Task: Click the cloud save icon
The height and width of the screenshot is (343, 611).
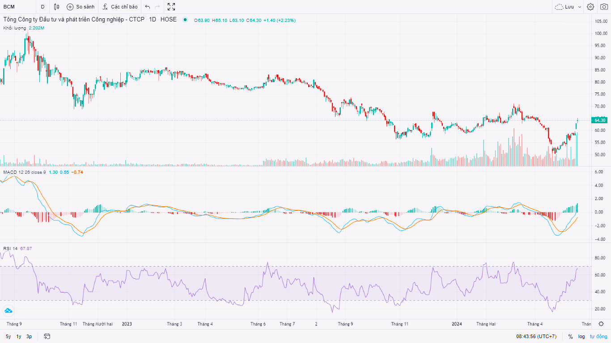Action: click(559, 7)
